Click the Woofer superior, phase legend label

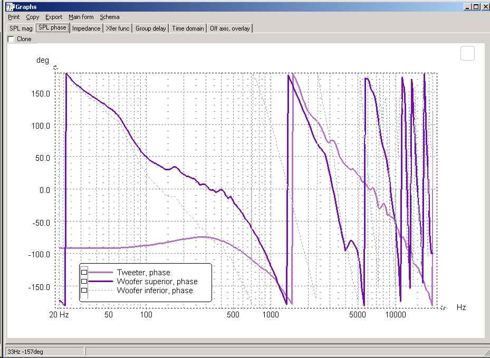pyautogui.click(x=157, y=282)
